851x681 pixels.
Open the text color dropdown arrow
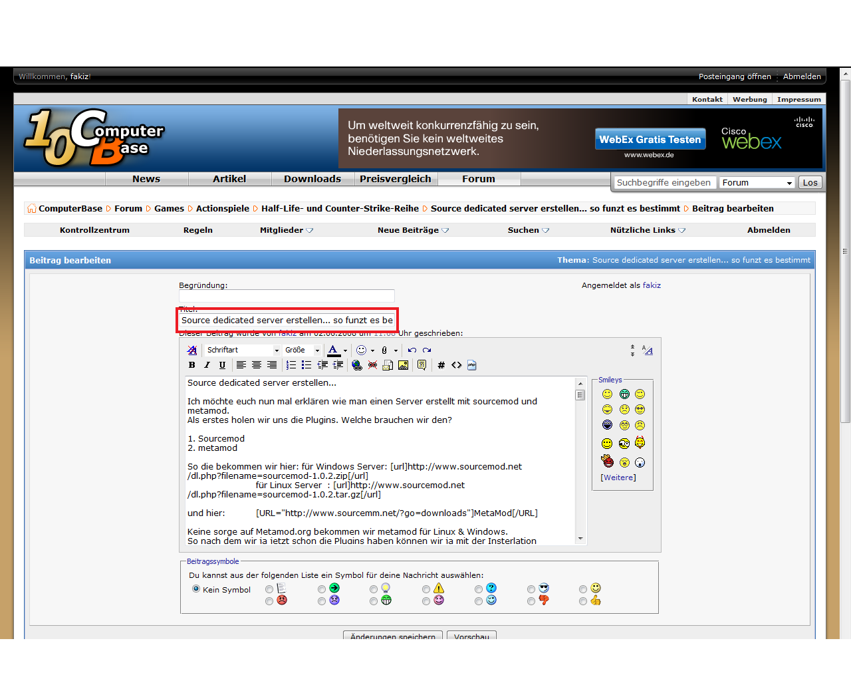coord(345,350)
